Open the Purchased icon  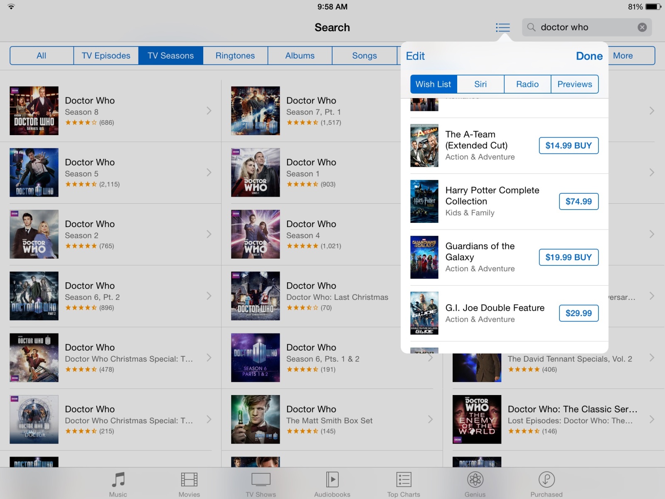point(547,479)
